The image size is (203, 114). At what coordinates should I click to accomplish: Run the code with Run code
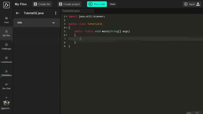point(97,4)
